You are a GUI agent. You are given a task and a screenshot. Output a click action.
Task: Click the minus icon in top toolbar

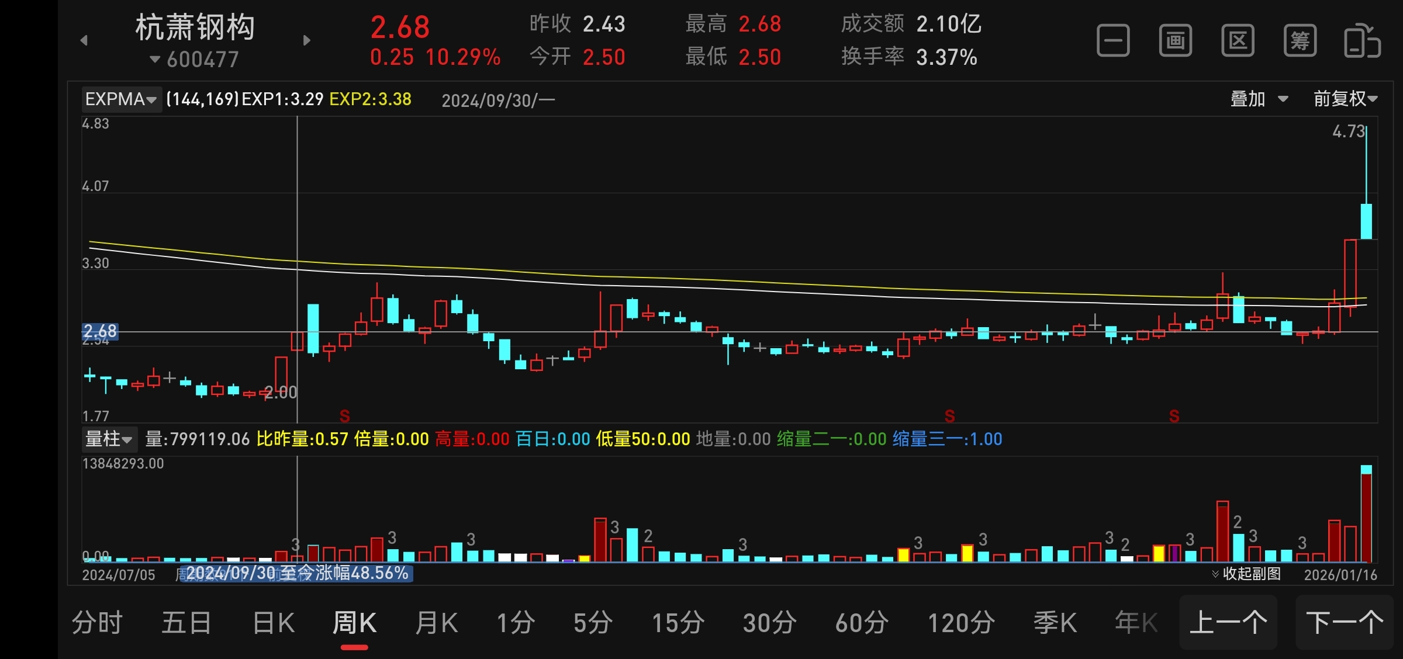pos(1112,41)
